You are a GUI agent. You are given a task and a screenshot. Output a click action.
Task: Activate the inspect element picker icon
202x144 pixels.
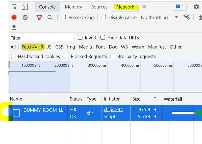pos(14,7)
